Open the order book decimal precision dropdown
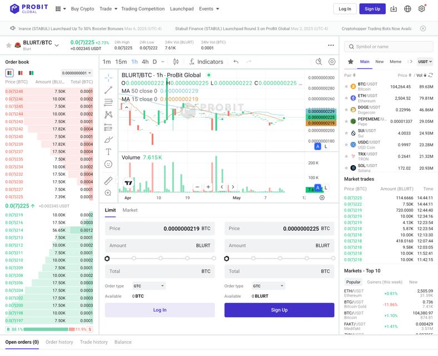 (x=76, y=73)
